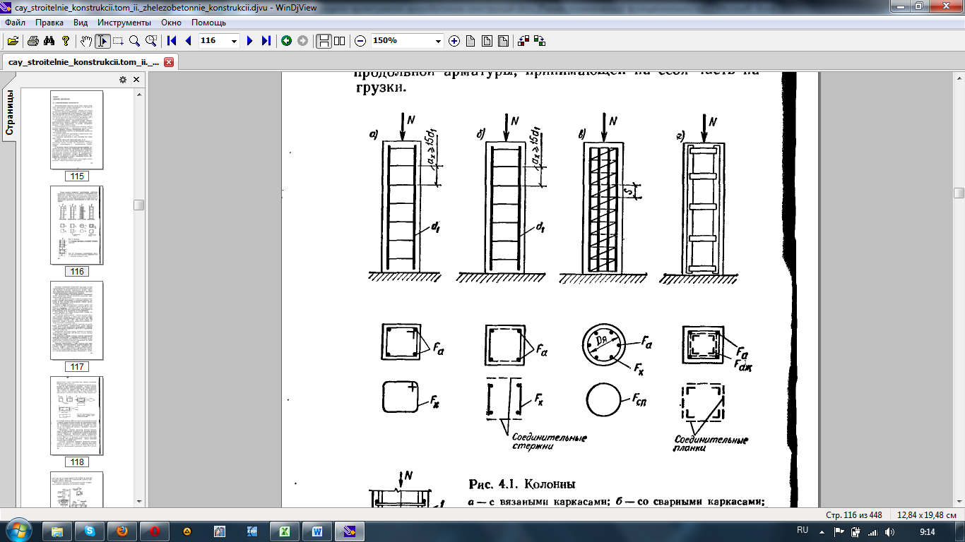
Task: Click the yellow question mark help icon
Action: tap(66, 41)
